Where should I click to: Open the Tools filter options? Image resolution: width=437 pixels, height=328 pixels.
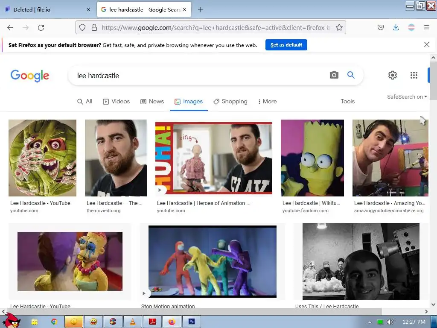[x=347, y=102]
